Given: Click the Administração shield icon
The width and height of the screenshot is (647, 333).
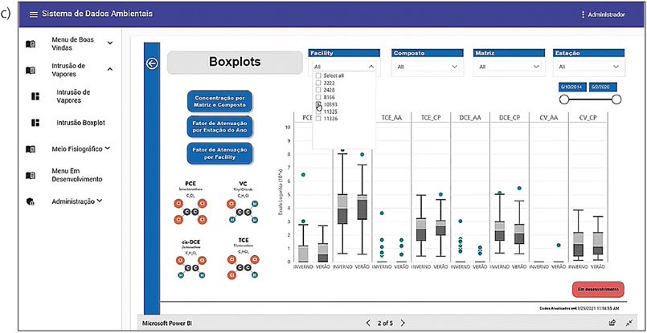Looking at the screenshot, I should click(x=30, y=201).
